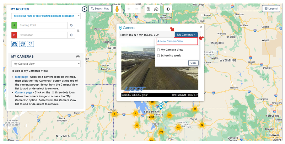
Task: Follow the Map page link
Action: 21,77
